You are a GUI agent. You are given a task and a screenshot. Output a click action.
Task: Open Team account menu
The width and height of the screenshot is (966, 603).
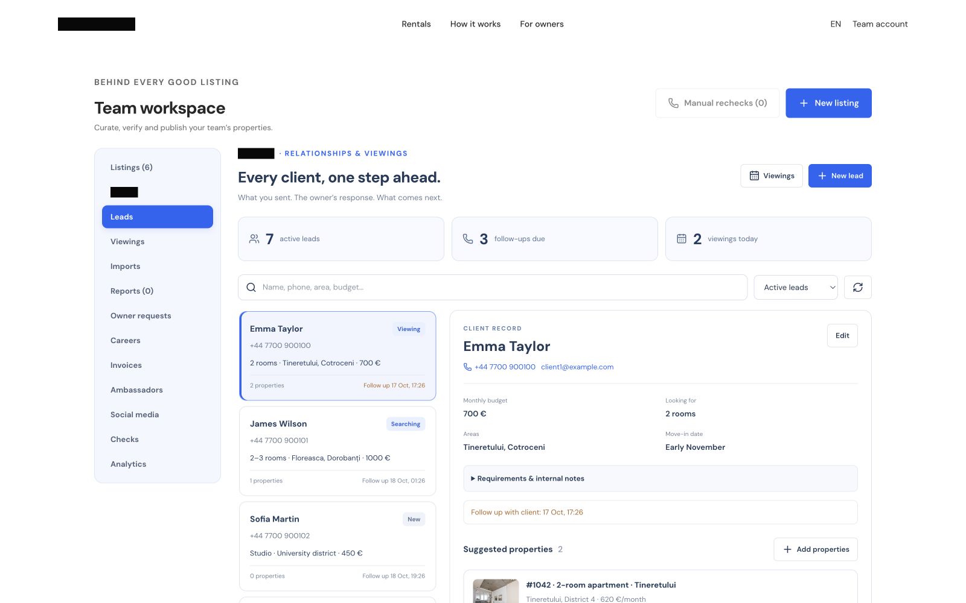880,24
